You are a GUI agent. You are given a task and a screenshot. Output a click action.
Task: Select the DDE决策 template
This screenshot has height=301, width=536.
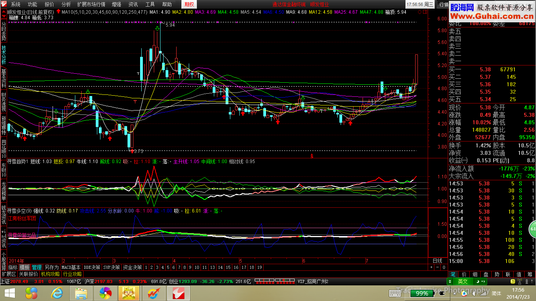coord(92,267)
